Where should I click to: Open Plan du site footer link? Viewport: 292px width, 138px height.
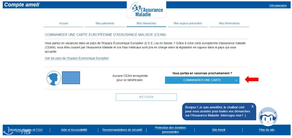pyautogui.click(x=267, y=130)
